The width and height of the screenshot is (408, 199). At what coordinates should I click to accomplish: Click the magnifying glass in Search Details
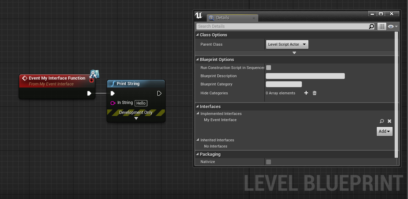371,26
